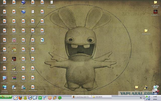Launch Firefox from quick launch bar
Screen dimensions: 161x101
click(20, 98)
